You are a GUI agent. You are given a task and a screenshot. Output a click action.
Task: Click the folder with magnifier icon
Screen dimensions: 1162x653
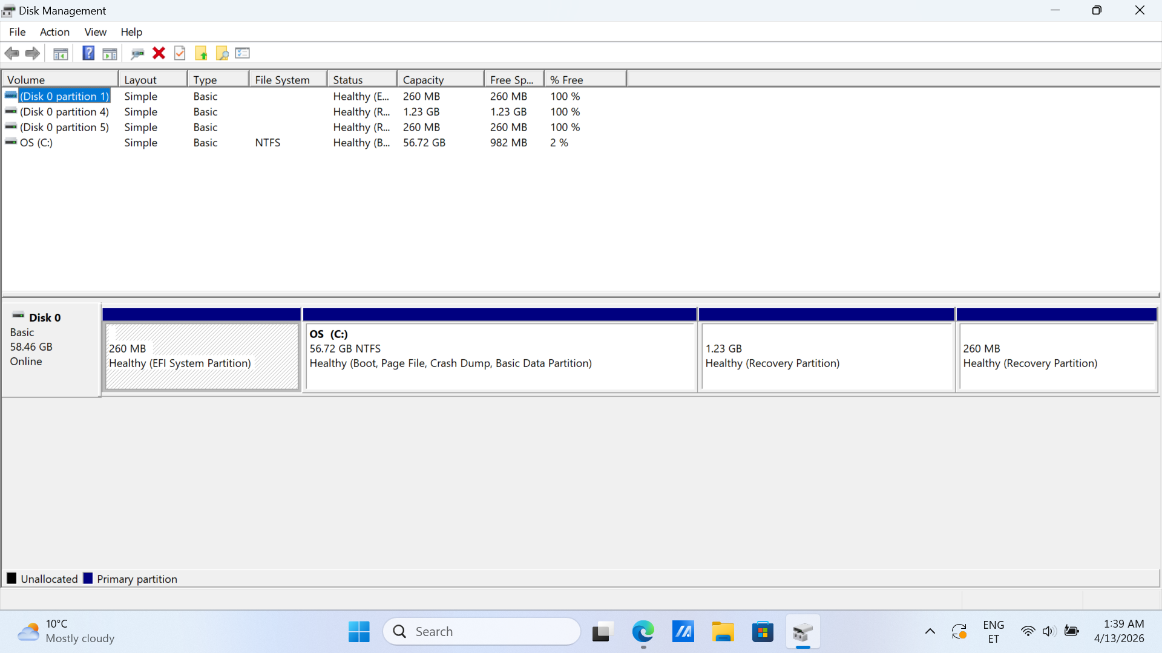click(x=222, y=54)
